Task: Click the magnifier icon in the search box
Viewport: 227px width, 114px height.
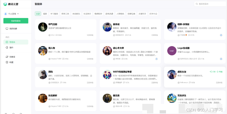Action: pos(197,4)
